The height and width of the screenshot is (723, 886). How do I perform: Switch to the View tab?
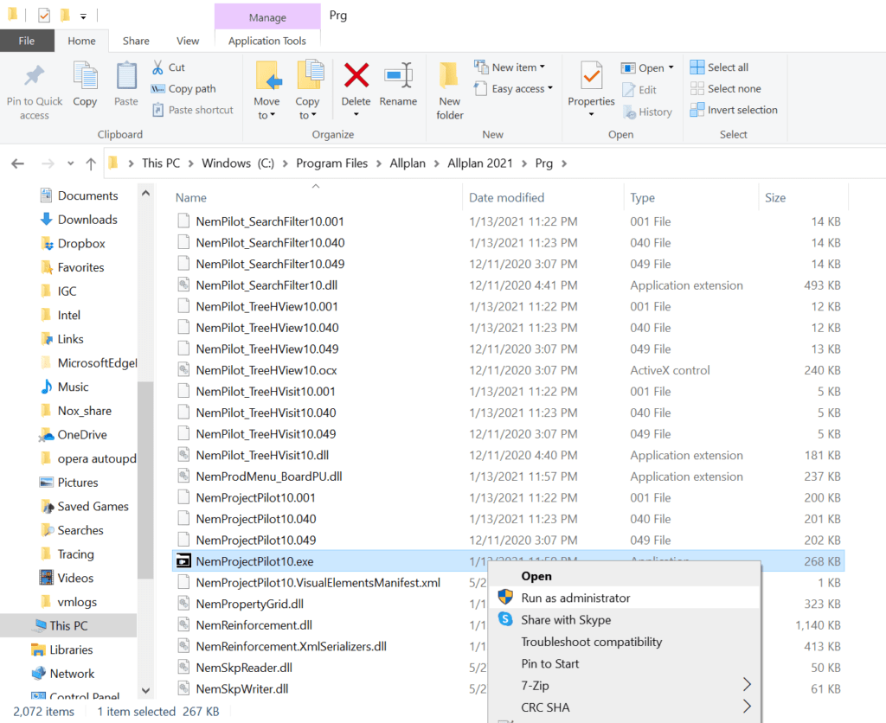[x=188, y=41]
